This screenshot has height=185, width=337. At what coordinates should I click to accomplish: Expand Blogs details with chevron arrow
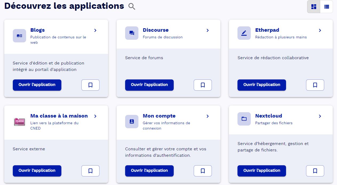click(x=95, y=30)
